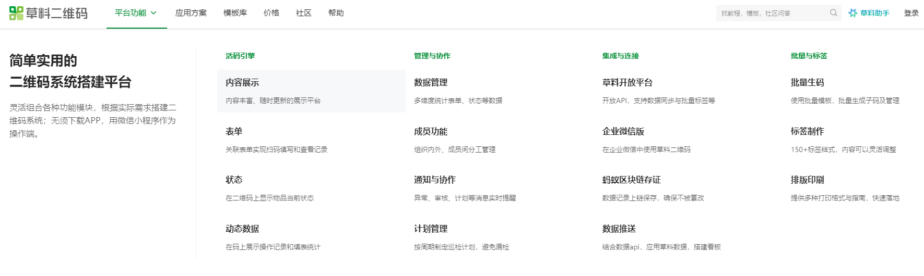The width and height of the screenshot is (924, 276).
Task: Open the 动态数据 feature
Action: [x=242, y=229]
